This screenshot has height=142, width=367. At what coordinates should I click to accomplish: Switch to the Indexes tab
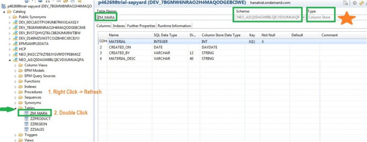click(119, 26)
